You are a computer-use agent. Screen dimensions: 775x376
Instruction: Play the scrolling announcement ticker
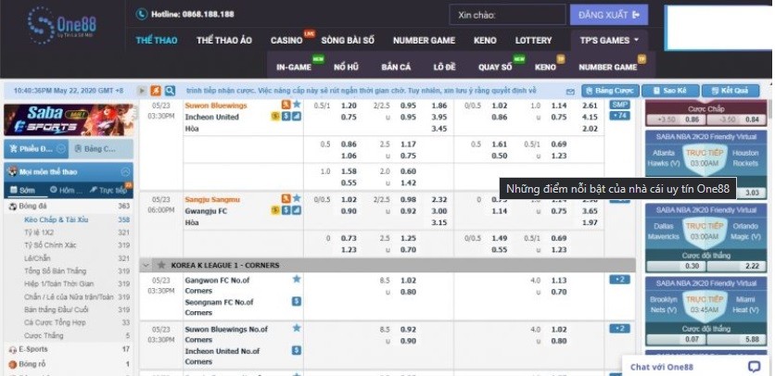click(x=143, y=91)
